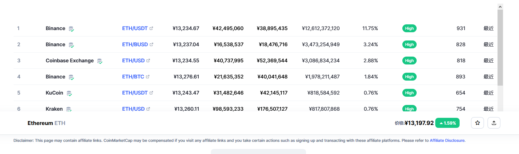This screenshot has width=519, height=154.
Task: Click external link icon beside ETH/BTC
Action: tap(147, 77)
